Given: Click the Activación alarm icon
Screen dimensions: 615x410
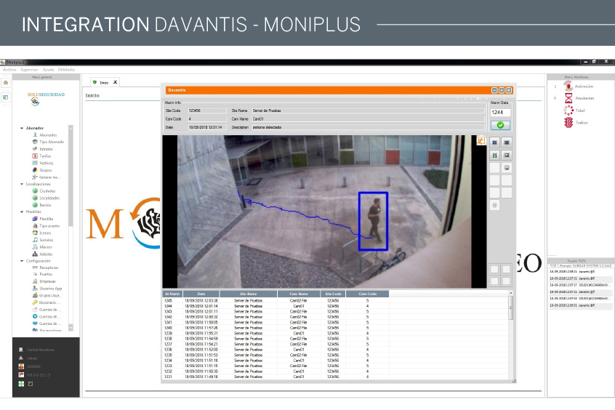Looking at the screenshot, I should [x=568, y=87].
